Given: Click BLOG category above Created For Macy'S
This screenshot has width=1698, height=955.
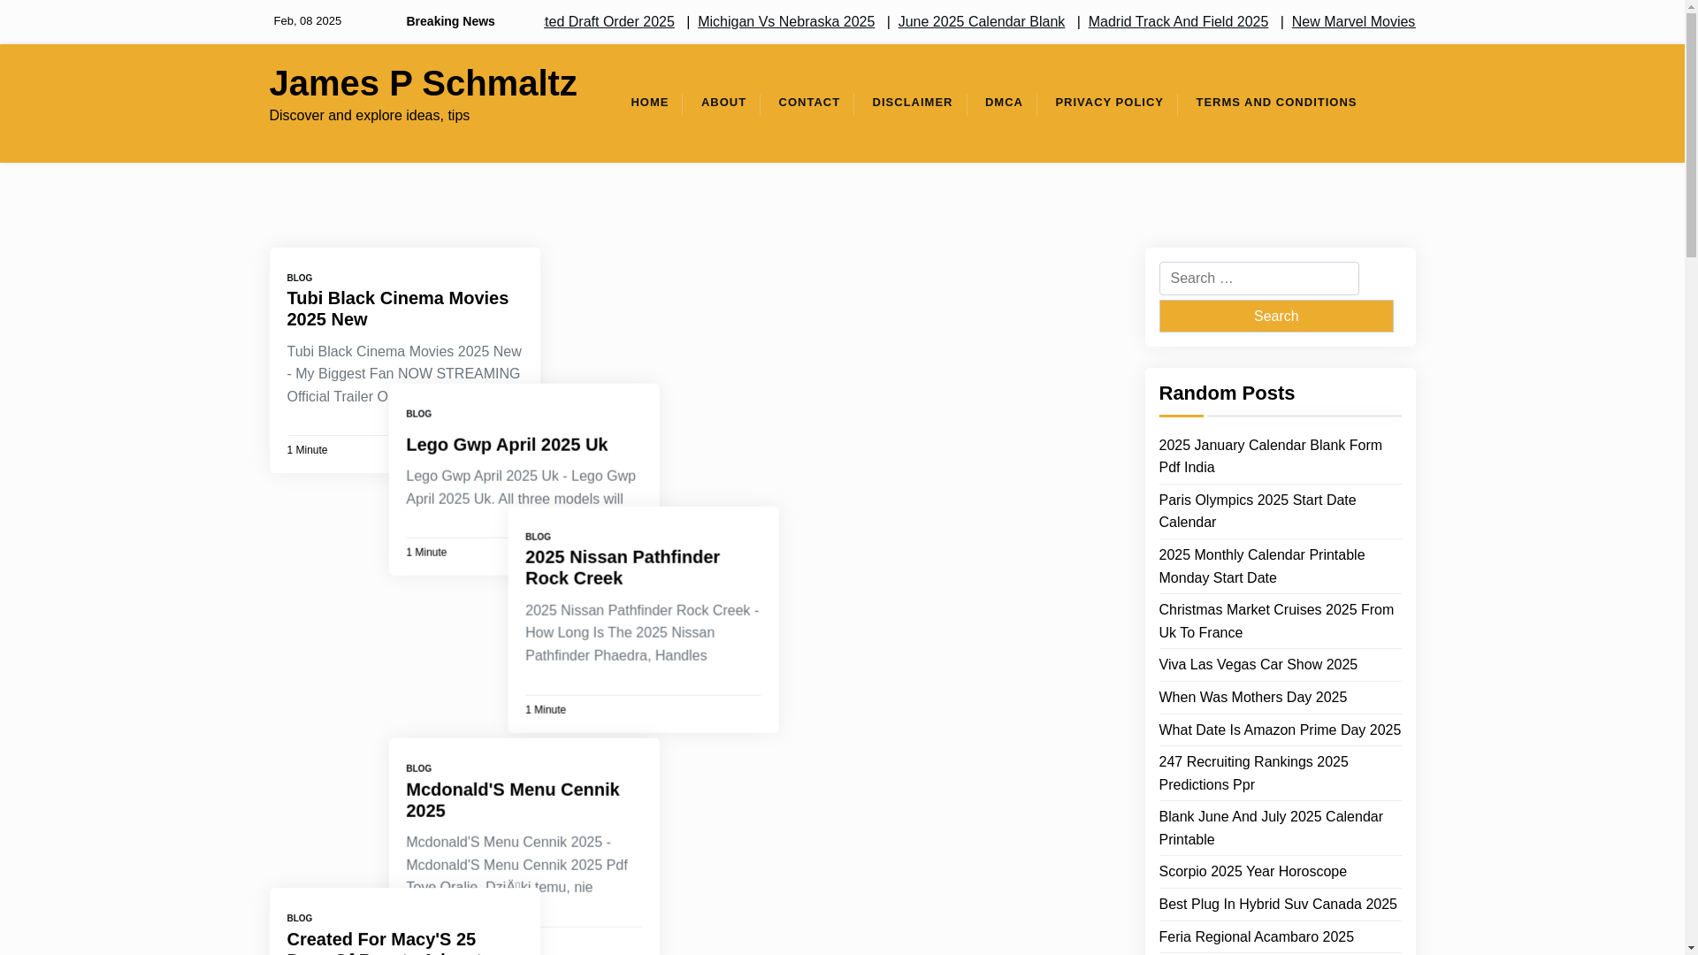Looking at the screenshot, I should (x=300, y=918).
